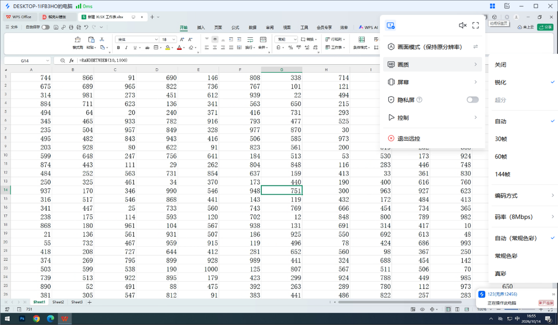Expand the 屏幕 screen submenu
The image size is (558, 325).
pos(433,82)
